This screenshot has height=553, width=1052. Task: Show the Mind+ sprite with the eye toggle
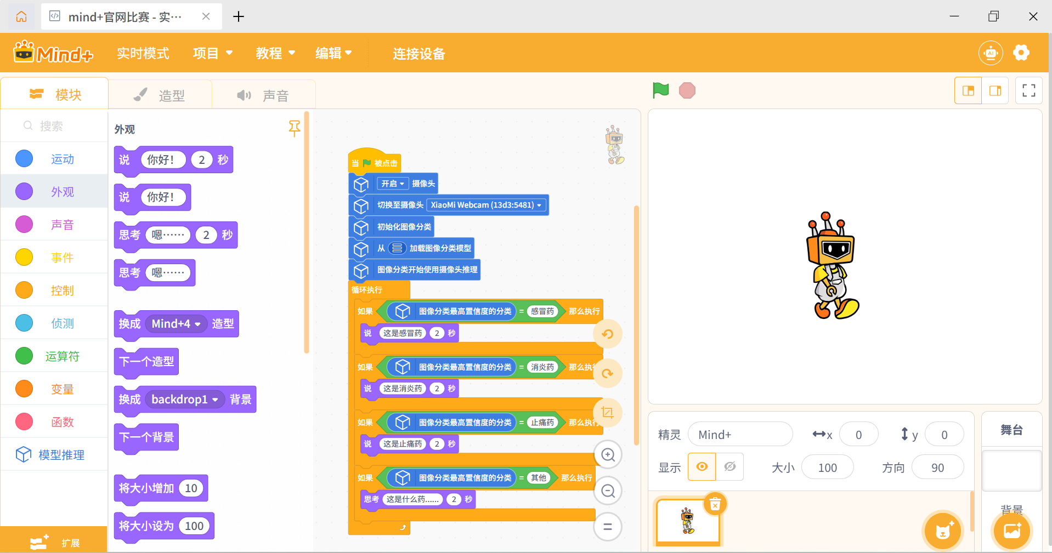coord(702,466)
